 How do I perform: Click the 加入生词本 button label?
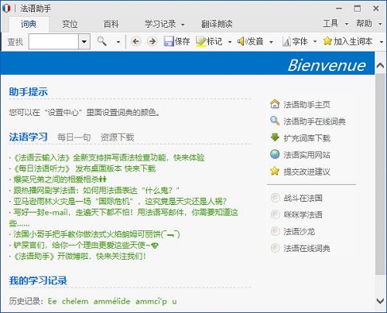coord(353,41)
